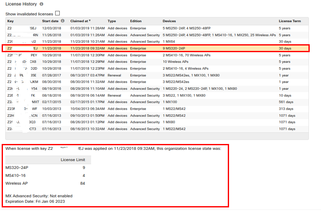The height and width of the screenshot is (212, 321).
Task: Click the Wireless AP license limit row
Action: (x=46, y=183)
